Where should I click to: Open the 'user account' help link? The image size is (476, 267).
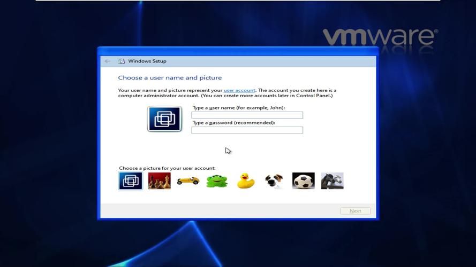(239, 90)
